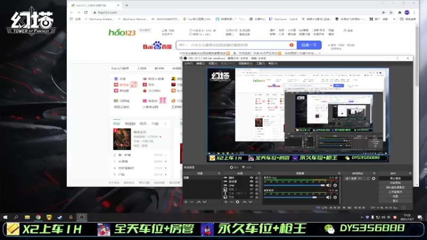The width and height of the screenshot is (427, 240).
Task: Add a new scene in OBS Scenes panel
Action: [186, 202]
